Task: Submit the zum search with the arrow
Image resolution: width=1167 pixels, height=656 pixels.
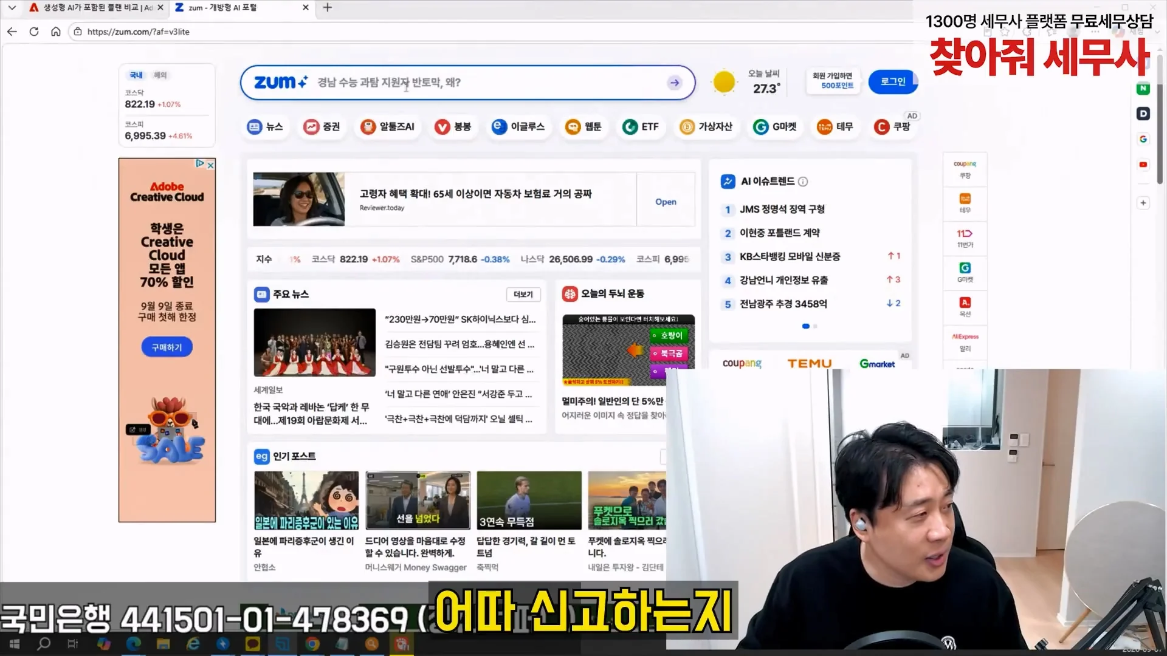Action: click(675, 83)
